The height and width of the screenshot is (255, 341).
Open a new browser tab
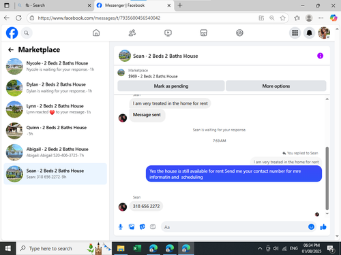(x=180, y=5)
